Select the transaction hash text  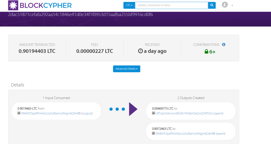[81, 14]
